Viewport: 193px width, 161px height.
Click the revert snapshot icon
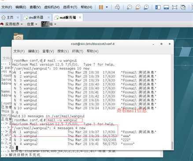click(x=138, y=7)
